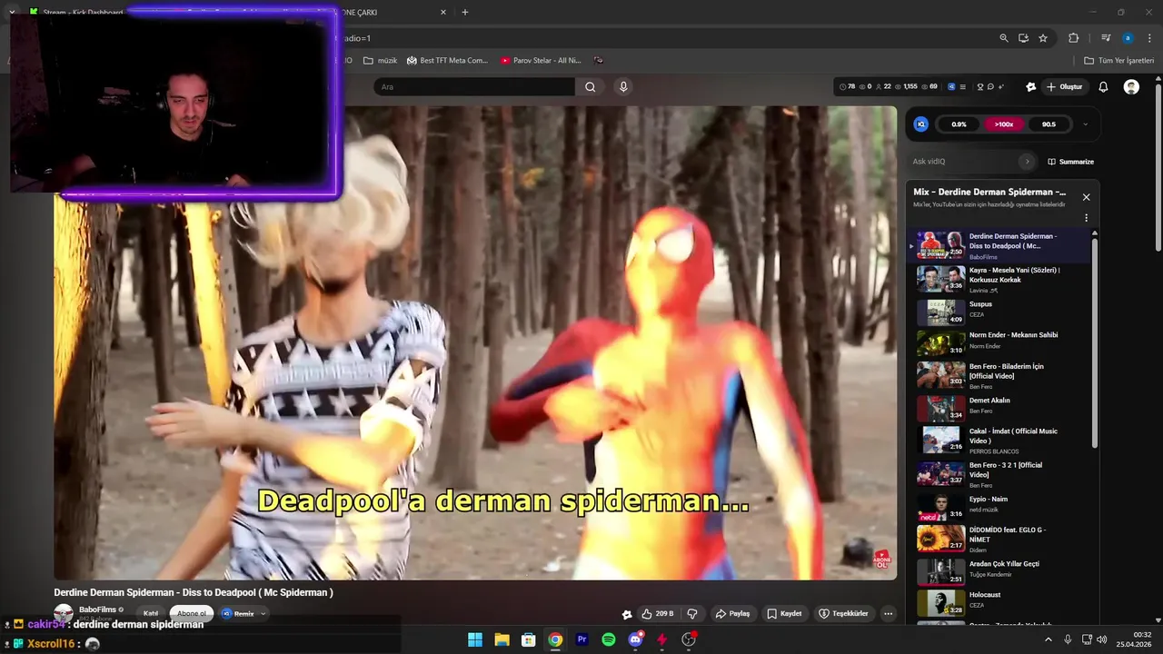Viewport: 1163px width, 654px height.
Task: Click the install app icon in address bar
Action: [1023, 38]
